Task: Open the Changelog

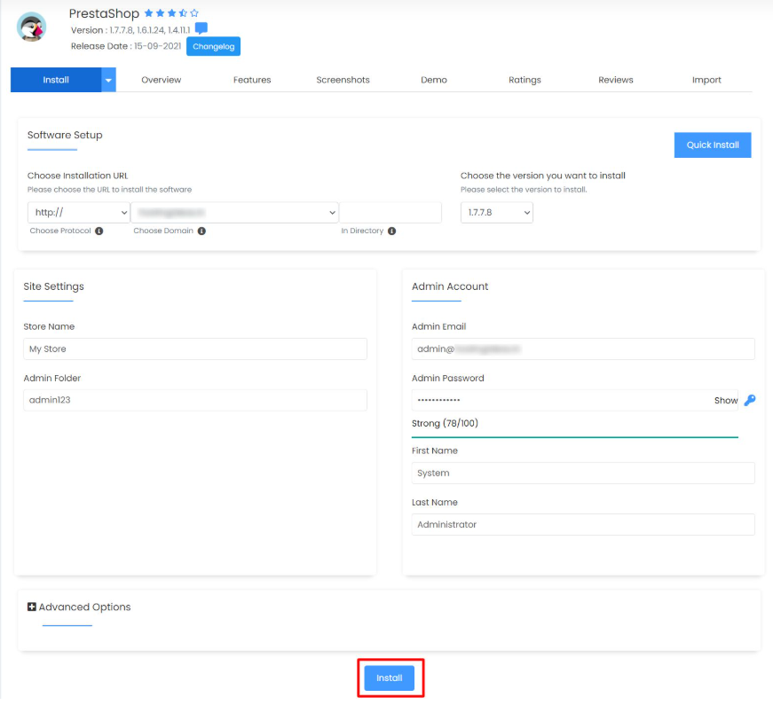Action: 213,46
